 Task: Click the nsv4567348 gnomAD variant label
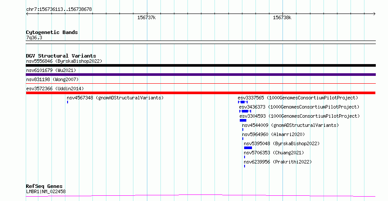[115, 98]
